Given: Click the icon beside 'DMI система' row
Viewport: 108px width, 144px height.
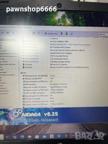Looking at the screenshot, I should 24,84.
